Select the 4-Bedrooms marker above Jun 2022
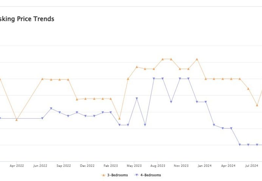The width and height of the screenshot is (262, 181). pyautogui.click(x=42, y=118)
